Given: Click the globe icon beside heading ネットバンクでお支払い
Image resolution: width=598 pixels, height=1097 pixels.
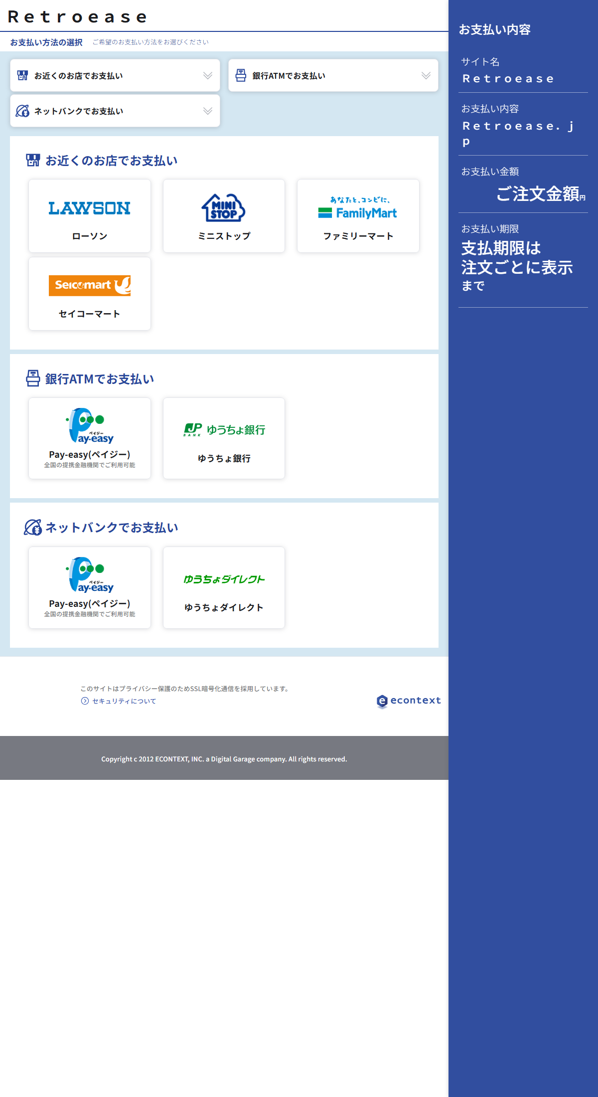Looking at the screenshot, I should pyautogui.click(x=33, y=527).
